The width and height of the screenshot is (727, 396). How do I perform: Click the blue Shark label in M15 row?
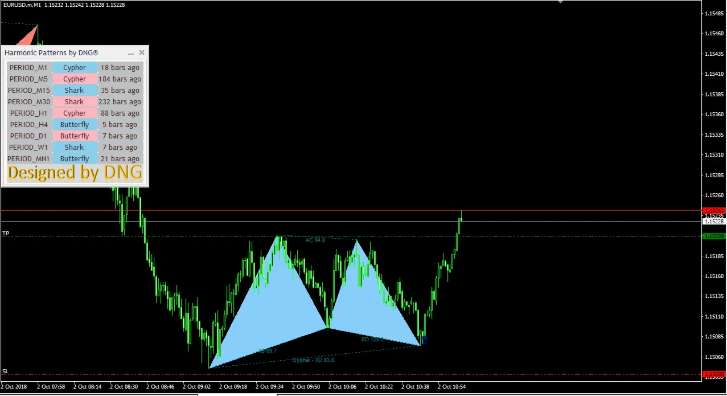75,91
